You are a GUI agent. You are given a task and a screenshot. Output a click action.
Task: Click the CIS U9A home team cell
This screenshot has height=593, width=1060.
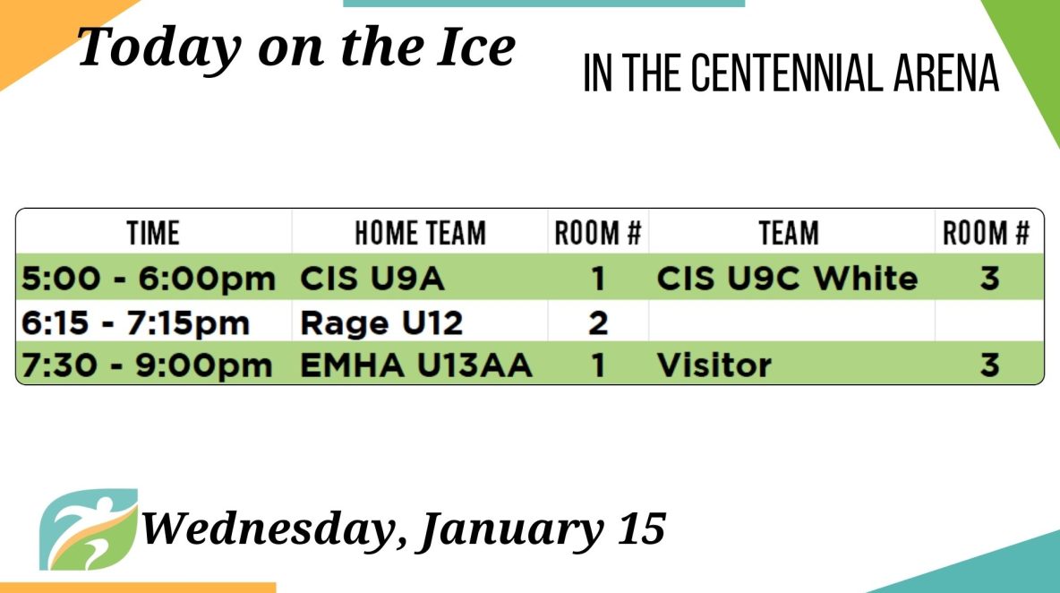tap(372, 279)
